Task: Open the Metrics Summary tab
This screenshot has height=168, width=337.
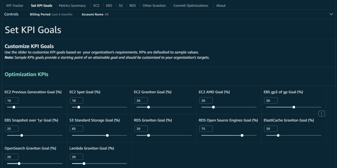Action: click(72, 6)
